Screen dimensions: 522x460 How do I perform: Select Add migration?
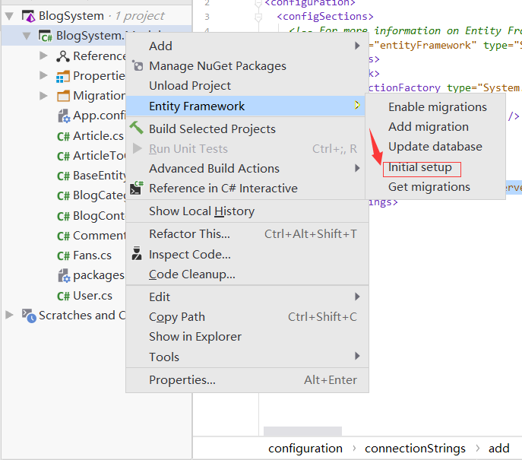coord(435,127)
